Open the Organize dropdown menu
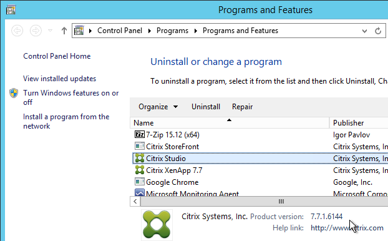 pos(158,107)
